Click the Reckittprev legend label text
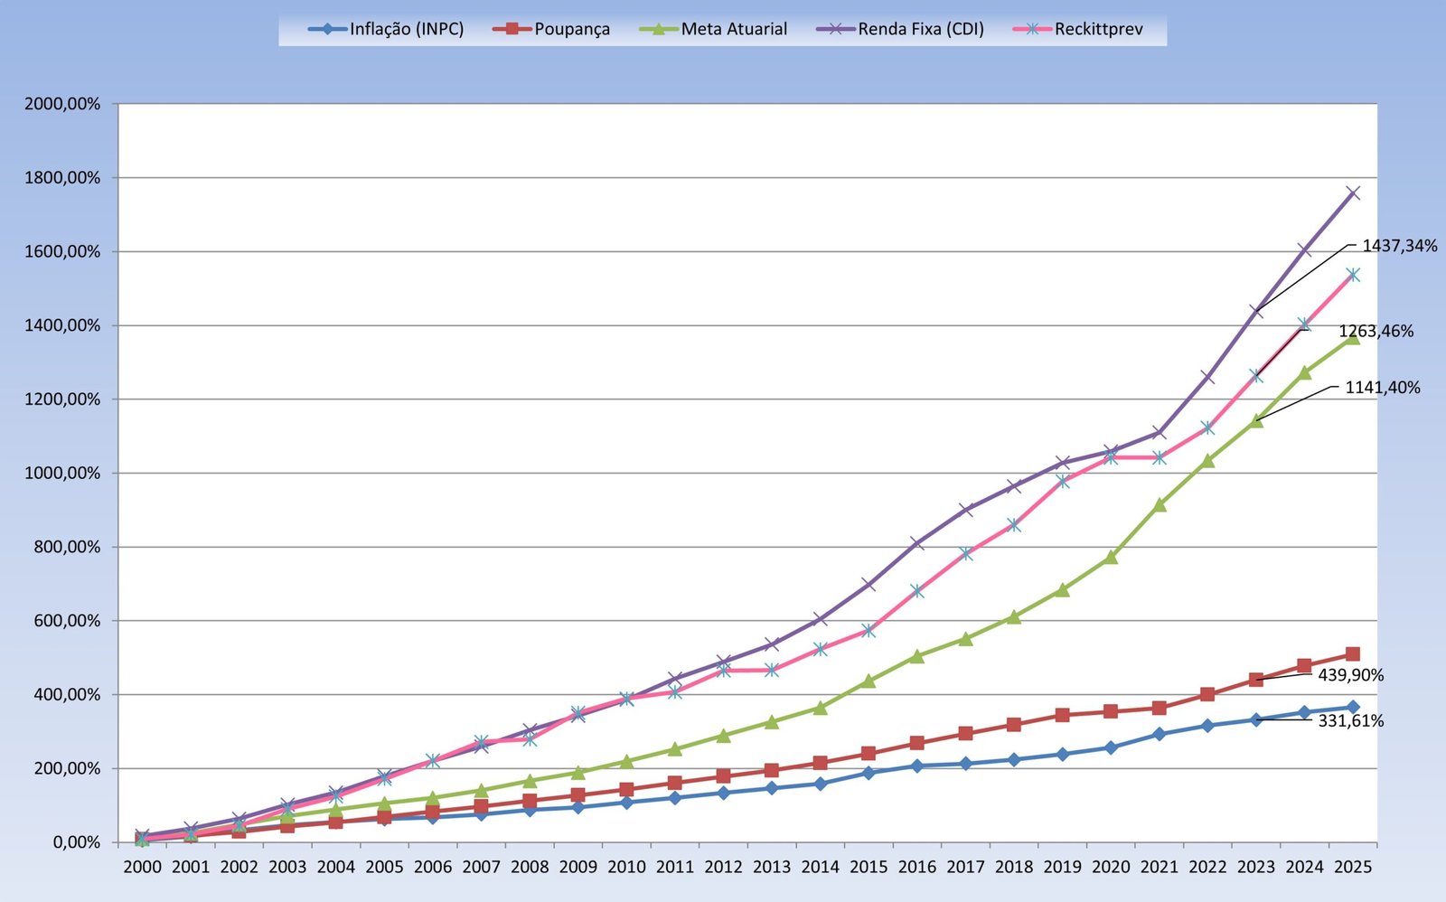Image resolution: width=1446 pixels, height=902 pixels. pyautogui.click(x=1098, y=29)
